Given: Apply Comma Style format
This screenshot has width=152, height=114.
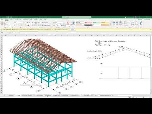Looking at the screenshot, I should click(59, 25).
